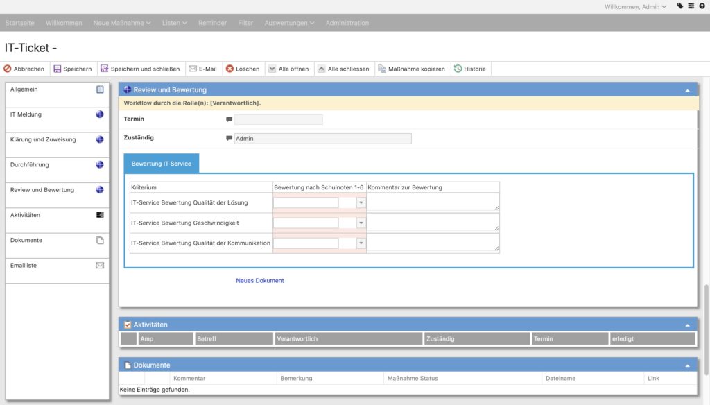Click the tag icon in top bar

click(679, 6)
